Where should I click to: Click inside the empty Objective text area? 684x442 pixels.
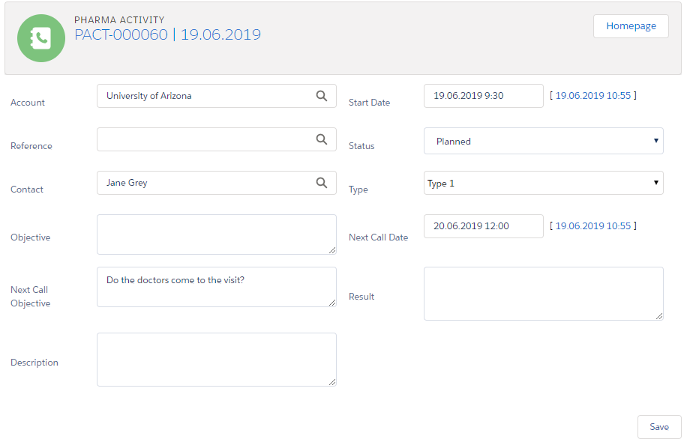point(216,234)
